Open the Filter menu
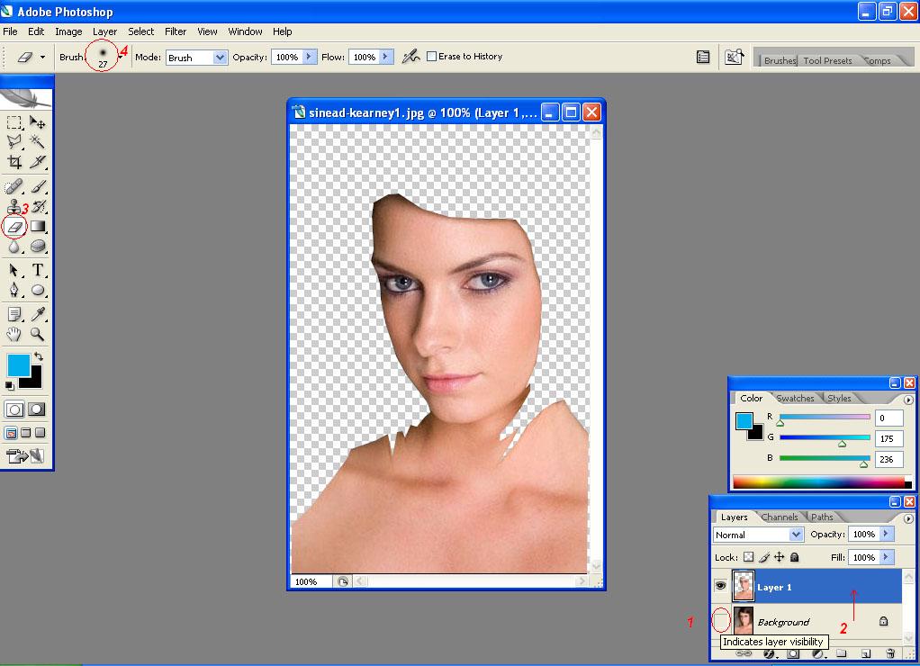920x666 pixels. (176, 31)
